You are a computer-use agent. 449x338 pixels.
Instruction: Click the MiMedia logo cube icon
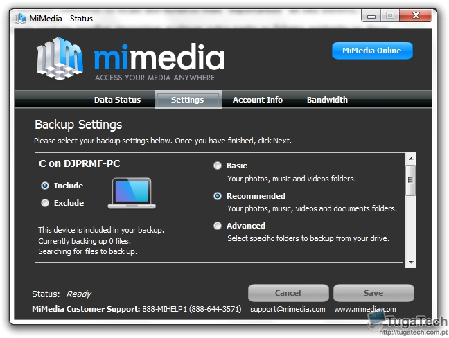pyautogui.click(x=60, y=58)
